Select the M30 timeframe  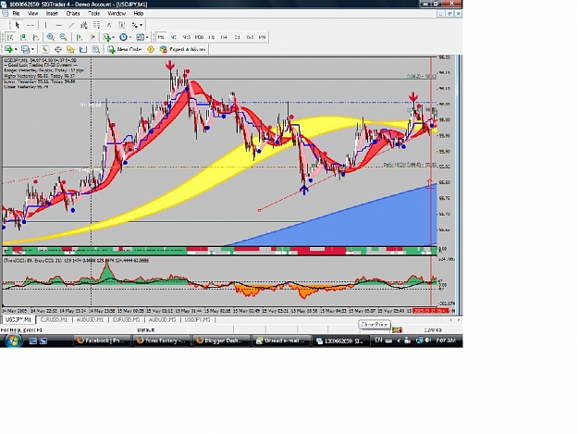pos(199,37)
